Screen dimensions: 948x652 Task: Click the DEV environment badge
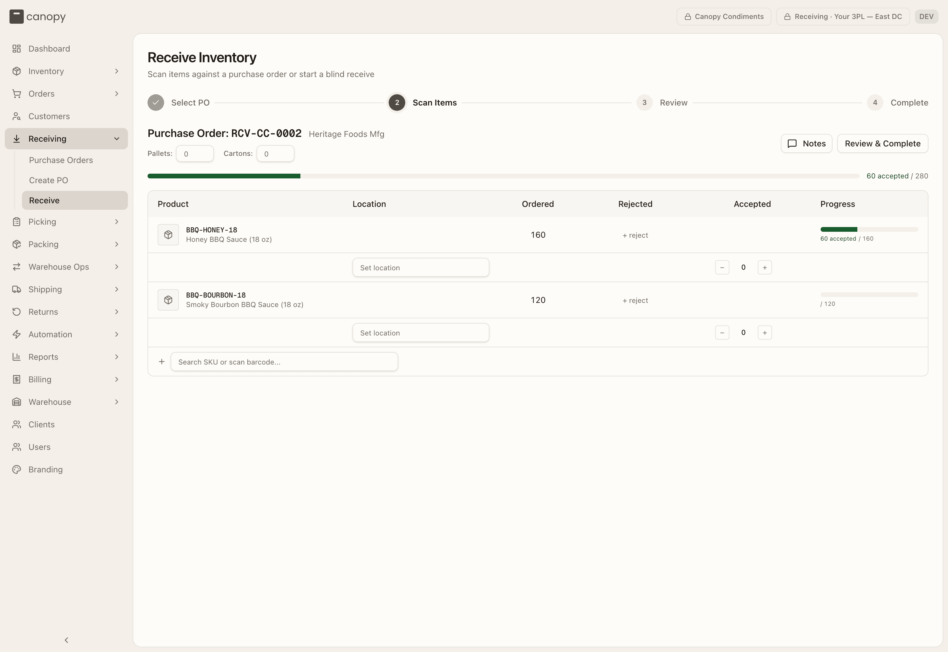click(926, 17)
